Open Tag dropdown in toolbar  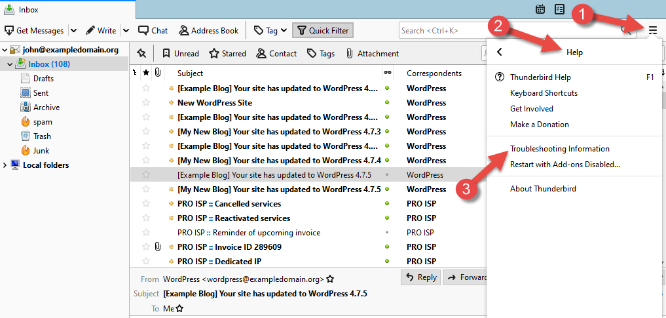tap(270, 31)
